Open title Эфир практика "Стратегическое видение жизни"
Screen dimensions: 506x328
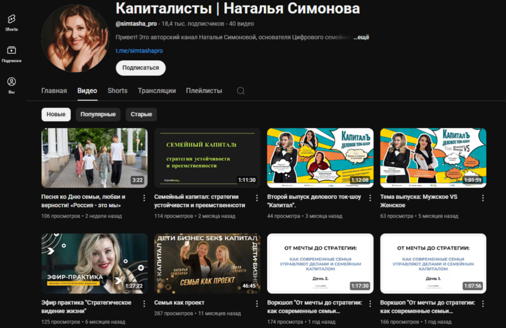pyautogui.click(x=86, y=307)
